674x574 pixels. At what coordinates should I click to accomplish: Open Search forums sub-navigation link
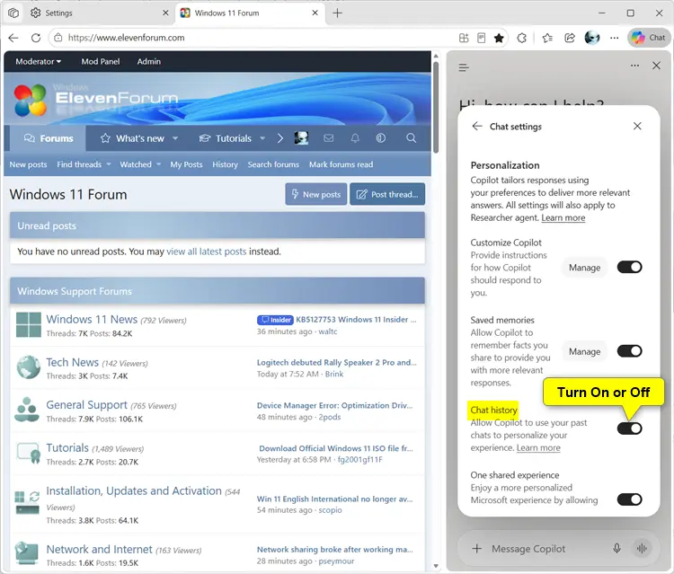pos(273,164)
